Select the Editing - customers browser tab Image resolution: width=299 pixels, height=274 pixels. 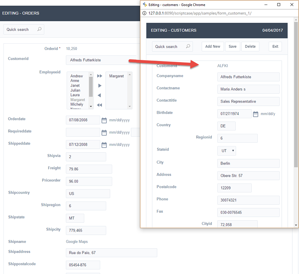point(172,4)
